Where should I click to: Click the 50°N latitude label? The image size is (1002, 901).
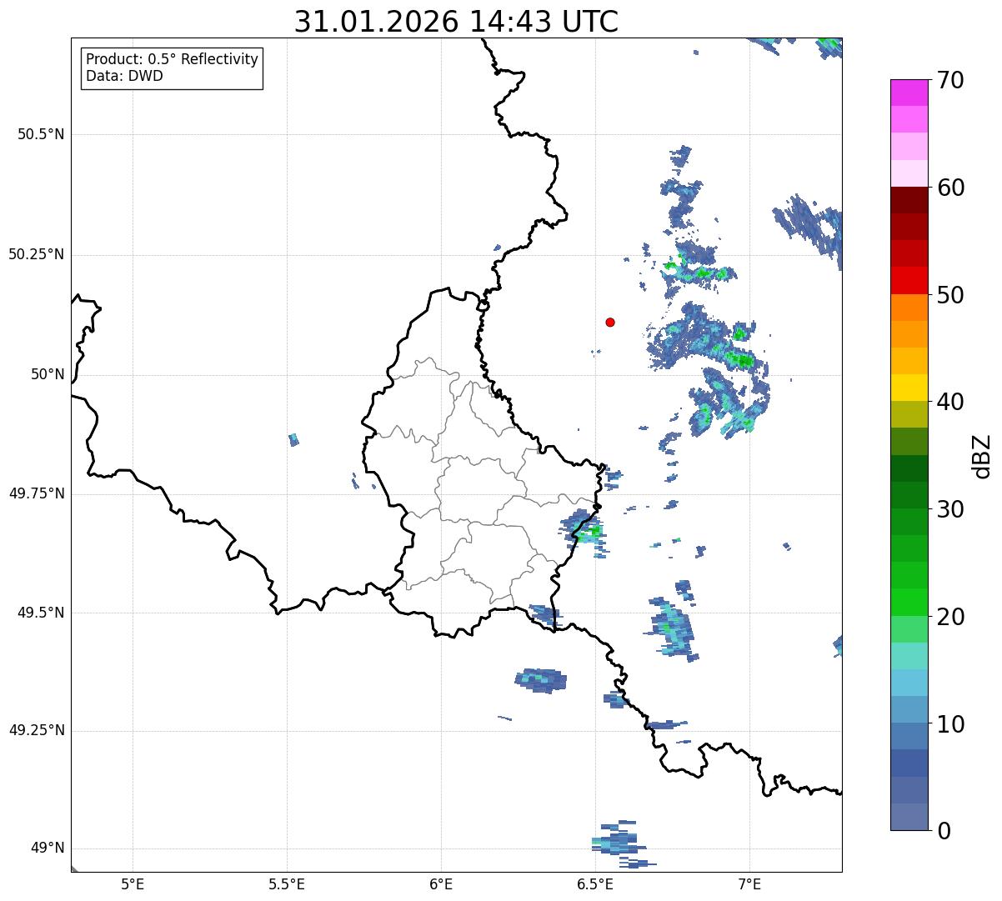pyautogui.click(x=48, y=374)
